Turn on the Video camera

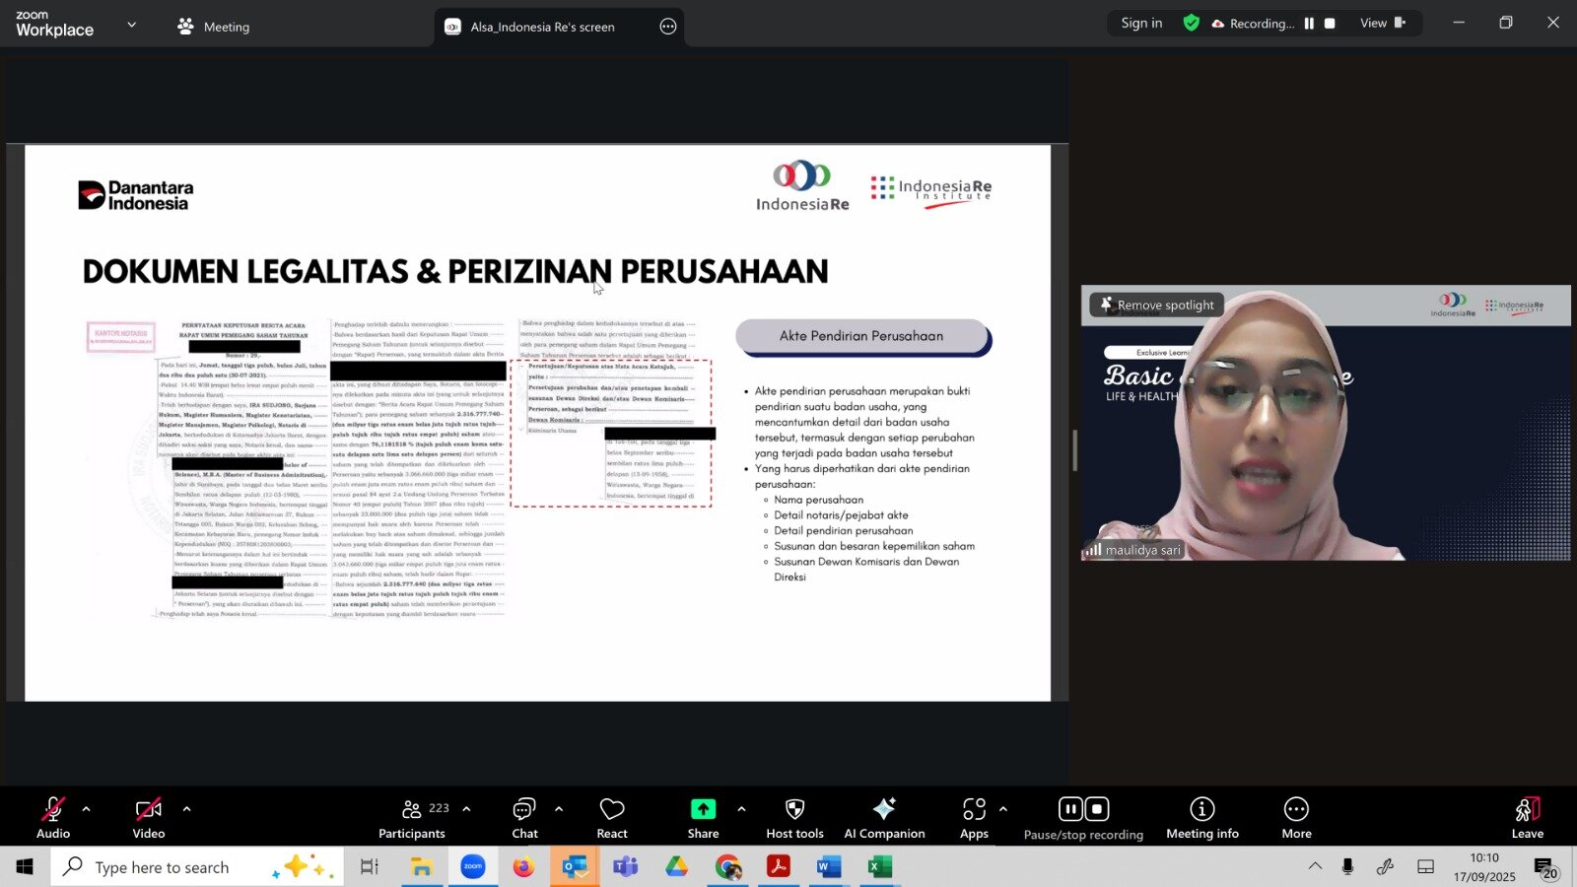[149, 818]
